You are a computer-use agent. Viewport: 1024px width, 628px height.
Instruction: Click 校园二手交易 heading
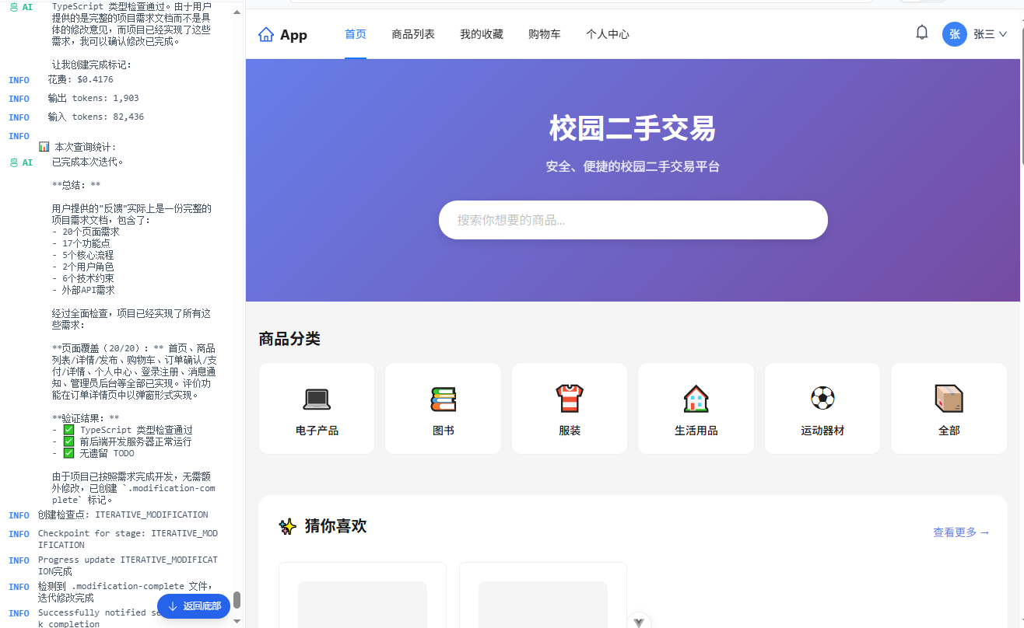click(633, 128)
